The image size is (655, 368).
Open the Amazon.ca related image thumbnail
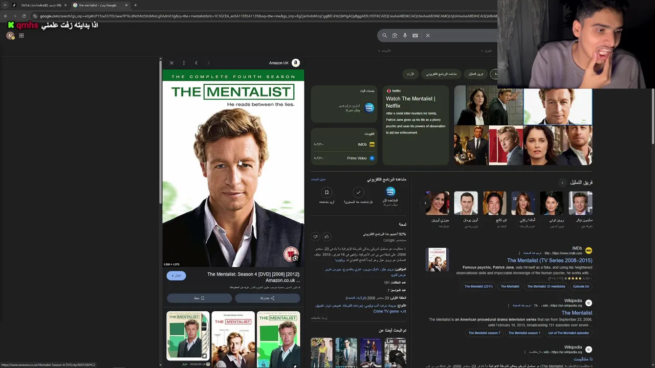188,335
